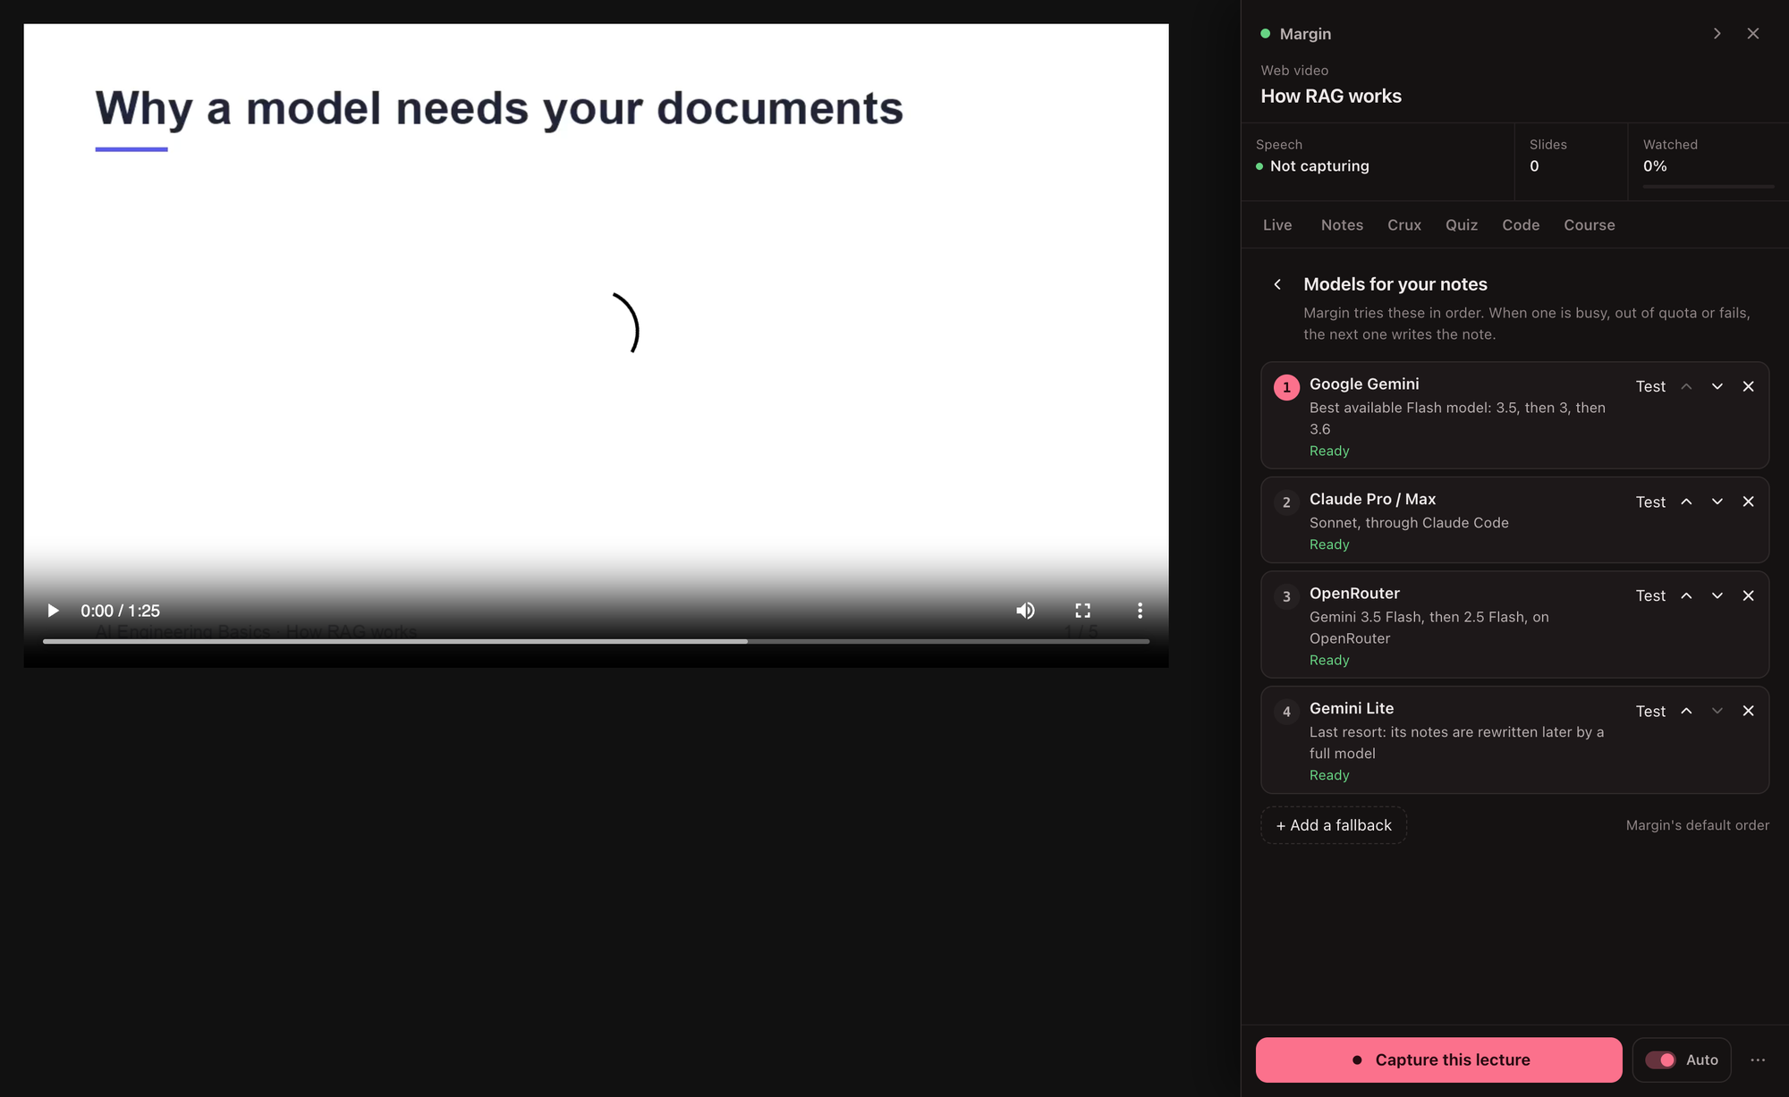The image size is (1789, 1097).
Task: Toggle the Auto switch
Action: (1660, 1059)
